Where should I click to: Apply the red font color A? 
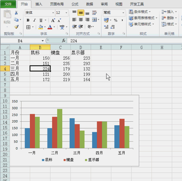tap(50, 27)
